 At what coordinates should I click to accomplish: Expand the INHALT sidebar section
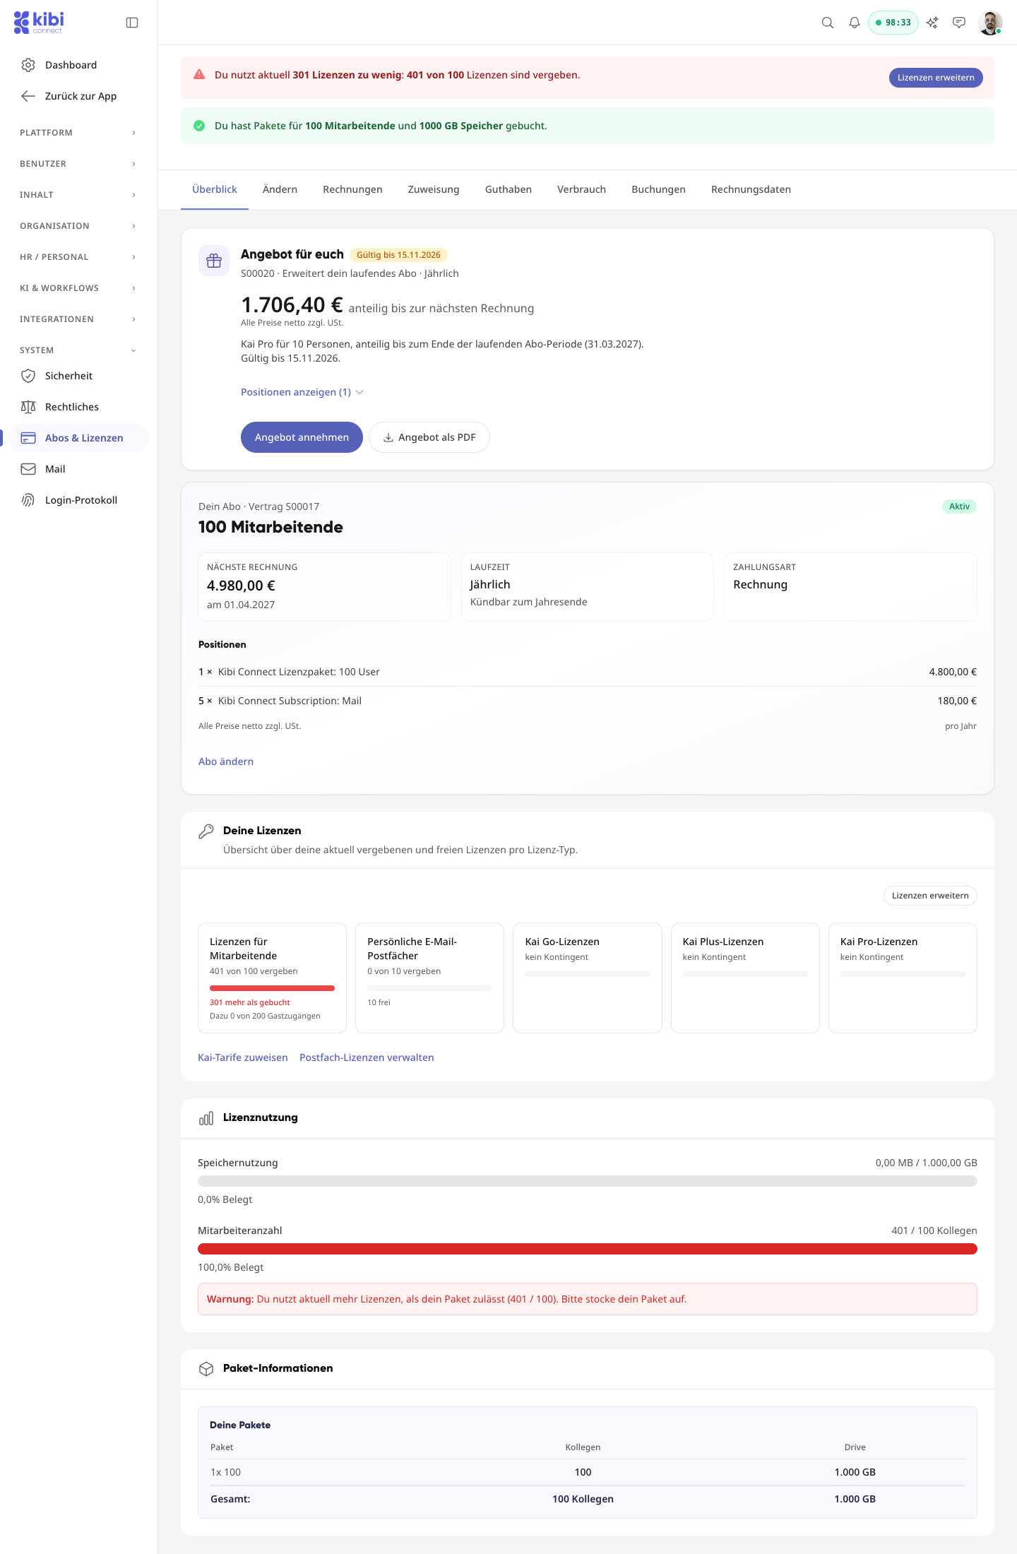point(78,195)
